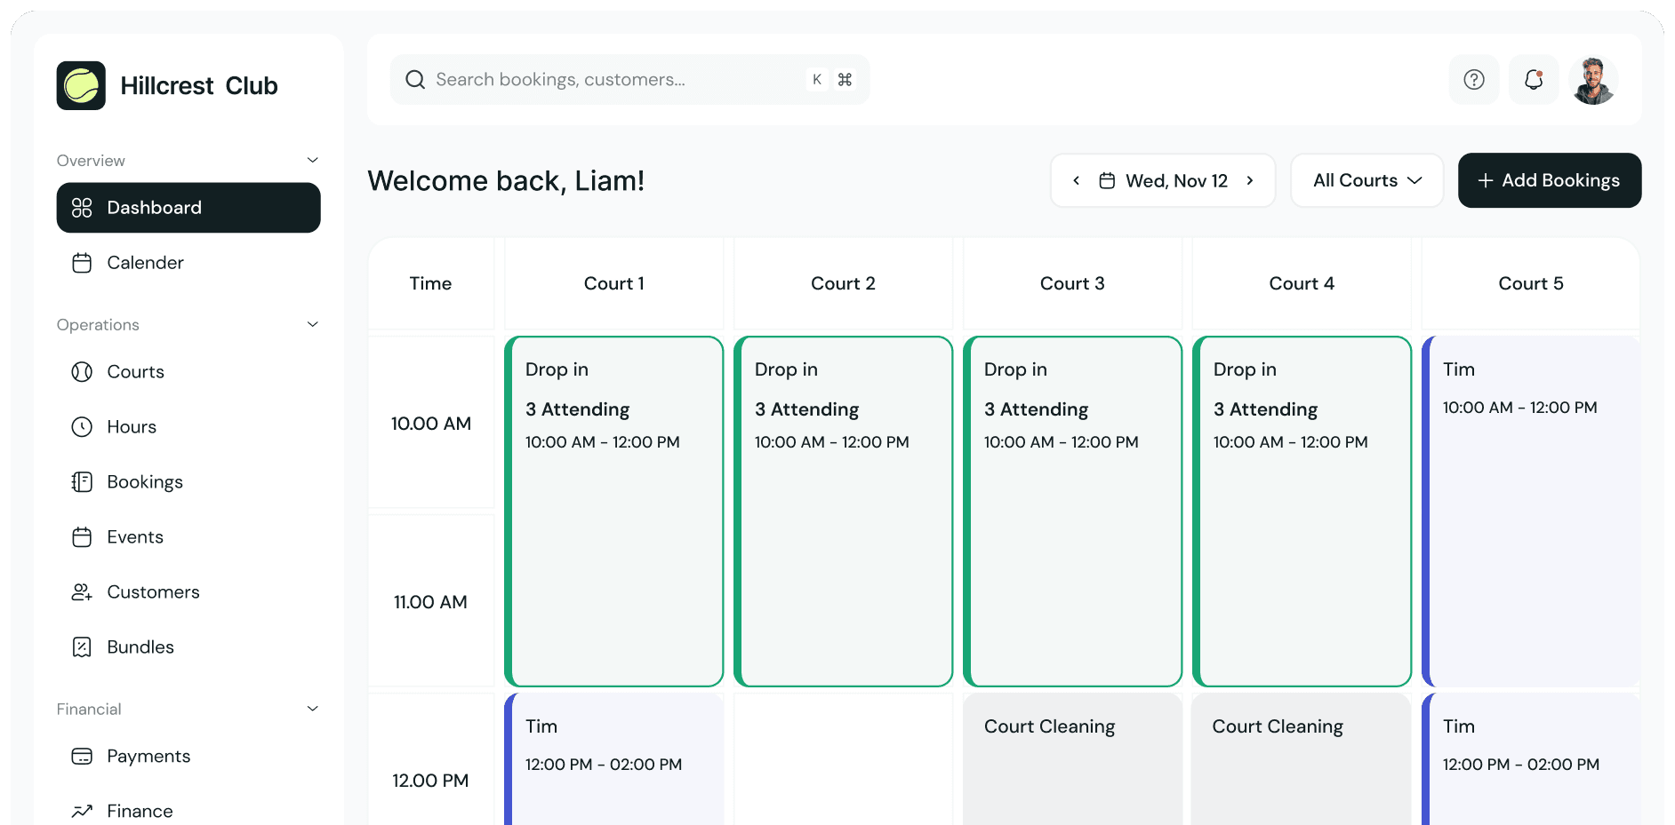Image resolution: width=1675 pixels, height=825 pixels.
Task: Open the notification bell
Action: pyautogui.click(x=1533, y=79)
